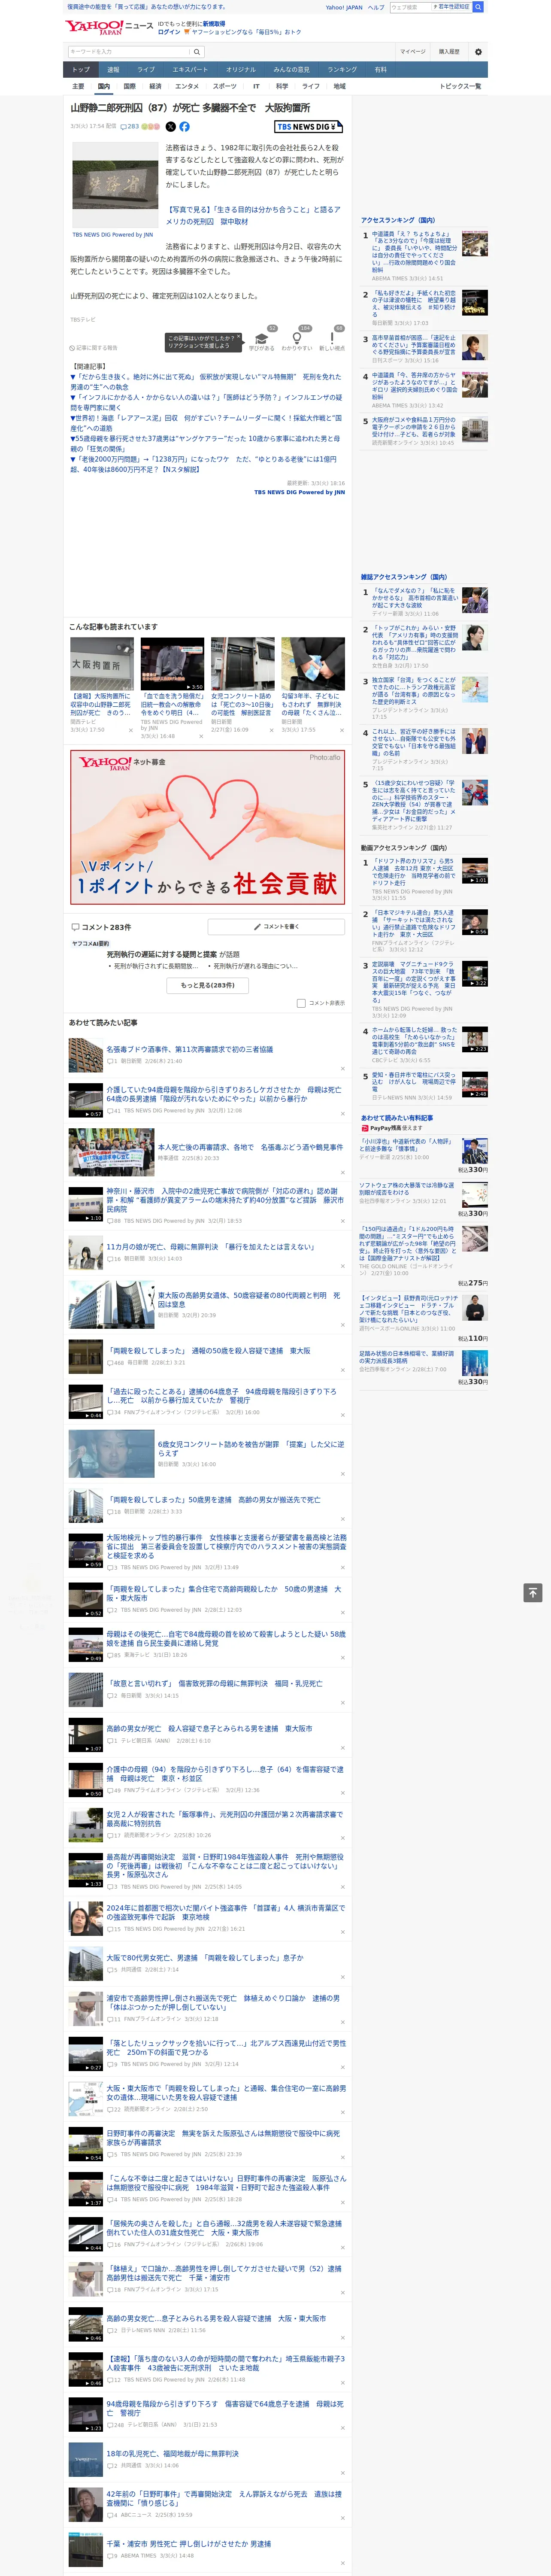This screenshot has width=551, height=2576.
Task: Click the article's 法務省 photo thumbnail
Action: (115, 185)
